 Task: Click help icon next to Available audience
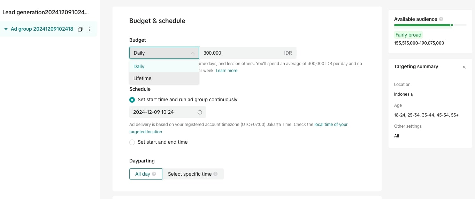point(441,19)
